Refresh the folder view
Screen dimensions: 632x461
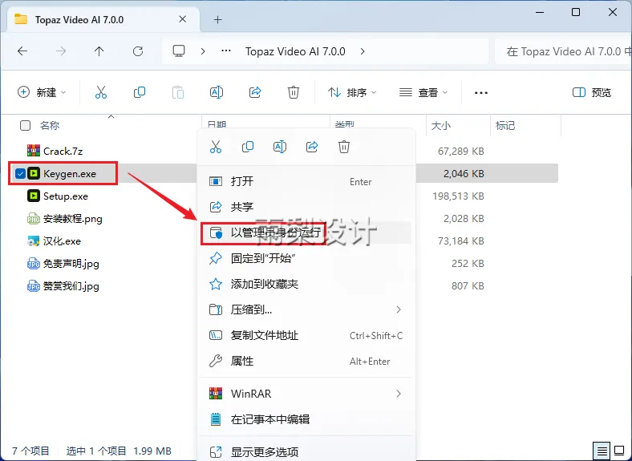click(x=138, y=51)
